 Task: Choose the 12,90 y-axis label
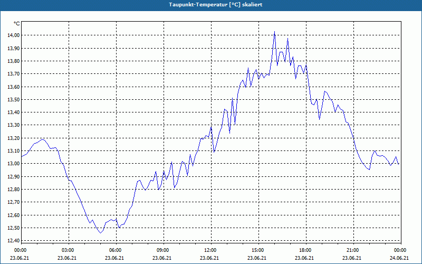click(13, 177)
